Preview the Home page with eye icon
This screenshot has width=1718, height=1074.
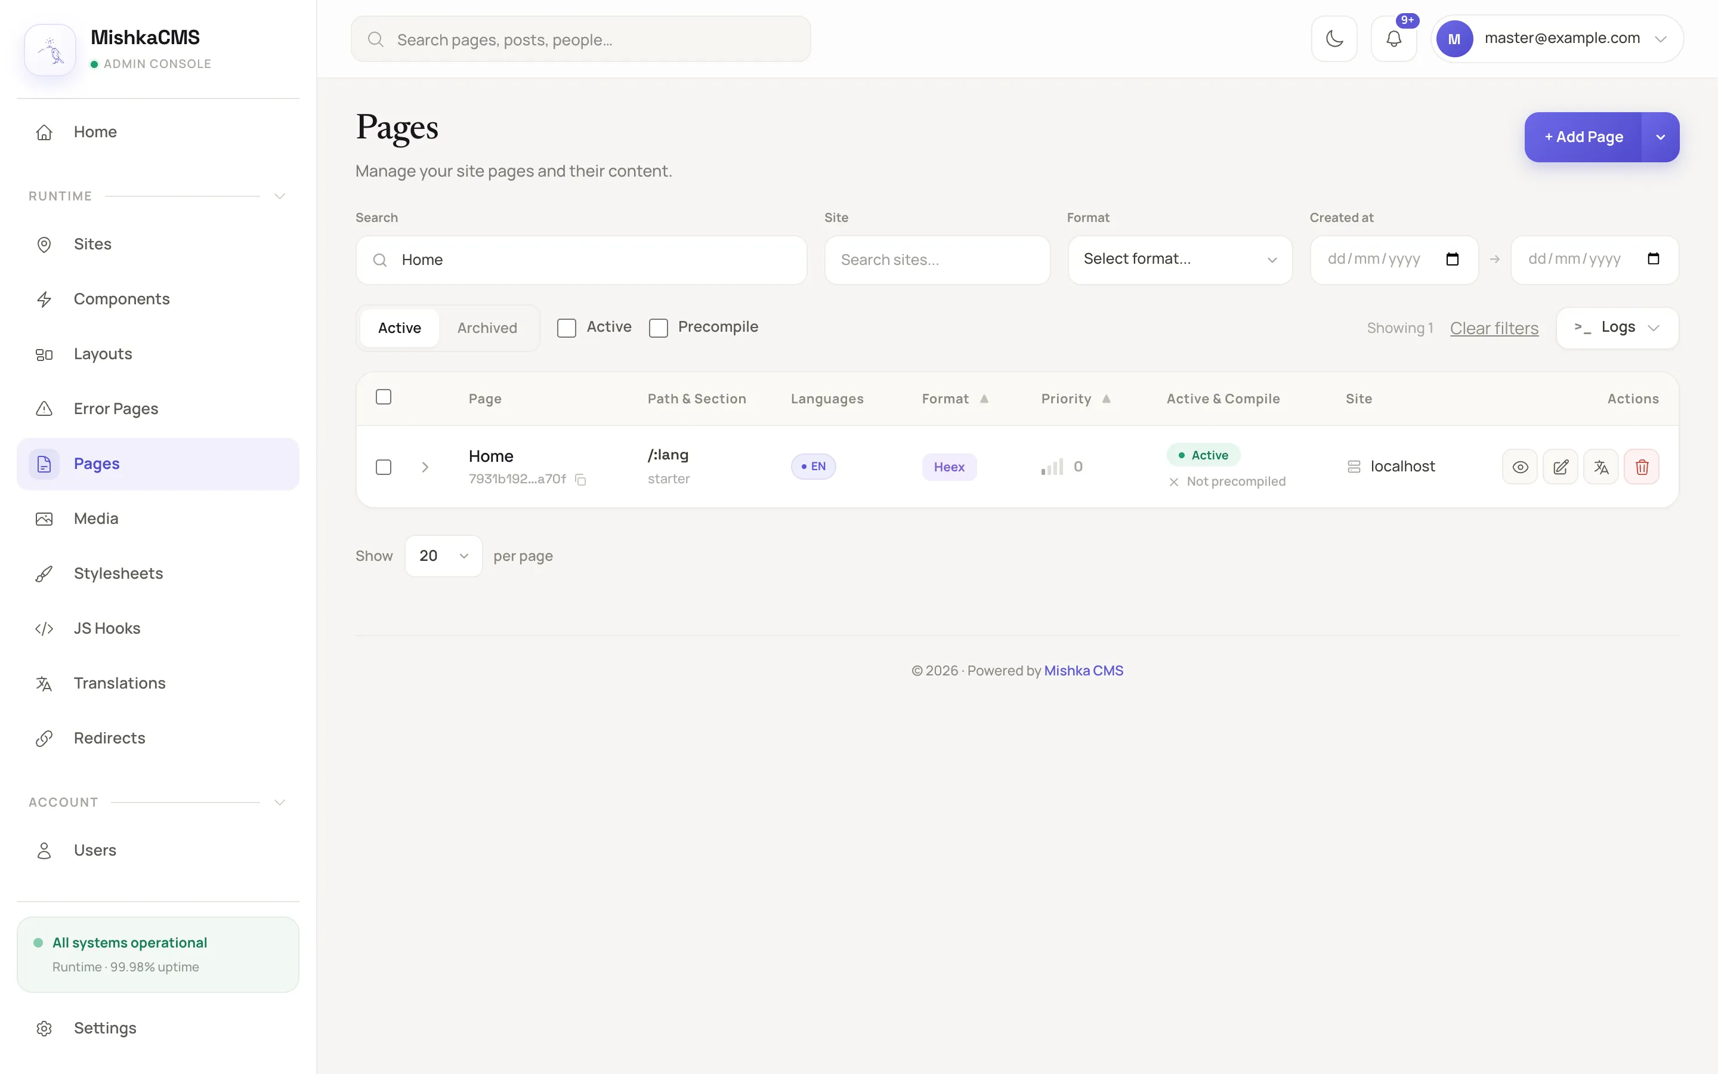coord(1520,467)
